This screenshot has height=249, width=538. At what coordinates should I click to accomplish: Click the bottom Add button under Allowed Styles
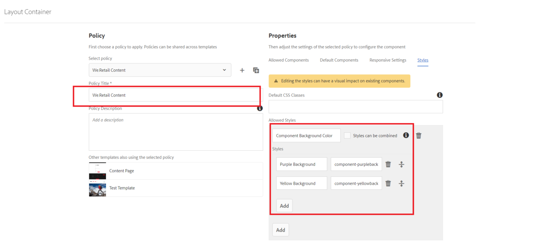280,230
